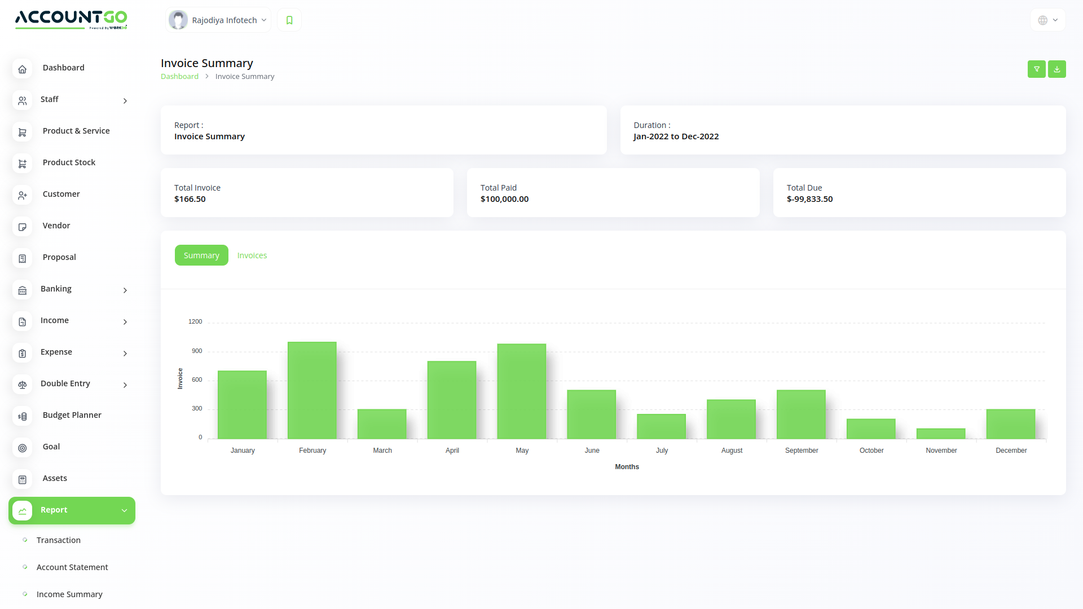Open the language globe dropdown

(x=1047, y=19)
